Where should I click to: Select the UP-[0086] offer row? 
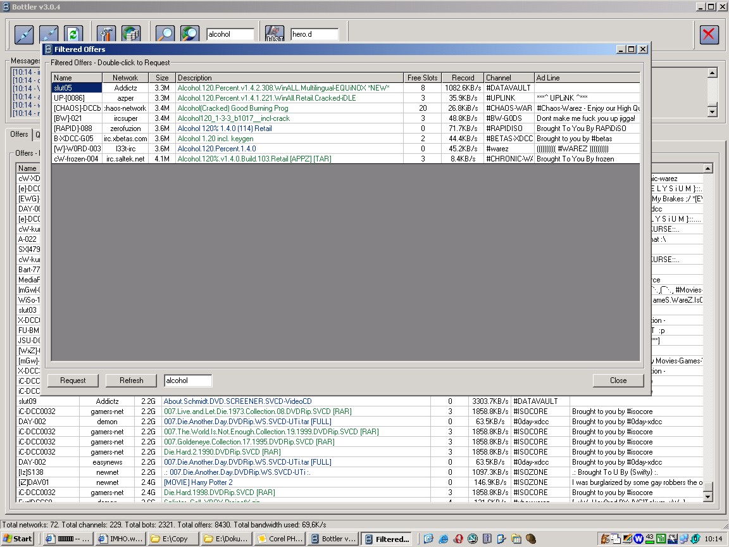346,98
